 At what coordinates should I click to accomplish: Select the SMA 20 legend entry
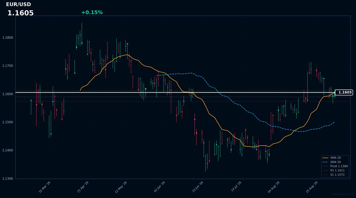coord(335,158)
